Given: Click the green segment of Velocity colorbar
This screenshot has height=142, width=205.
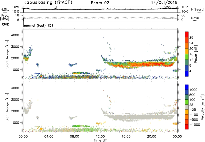Looking at the screenshot, I should tap(187, 102).
